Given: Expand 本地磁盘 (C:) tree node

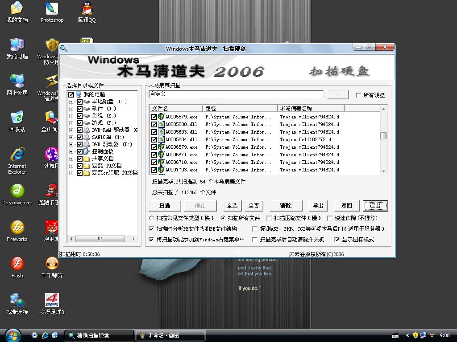Looking at the screenshot, I should pos(71,102).
